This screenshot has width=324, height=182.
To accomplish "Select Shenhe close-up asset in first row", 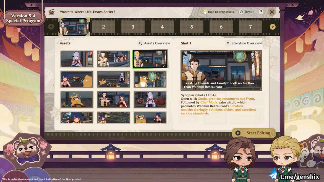I will [x=77, y=59].
